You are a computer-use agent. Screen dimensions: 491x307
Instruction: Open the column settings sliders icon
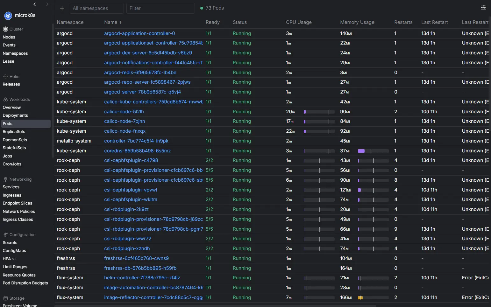(x=483, y=8)
